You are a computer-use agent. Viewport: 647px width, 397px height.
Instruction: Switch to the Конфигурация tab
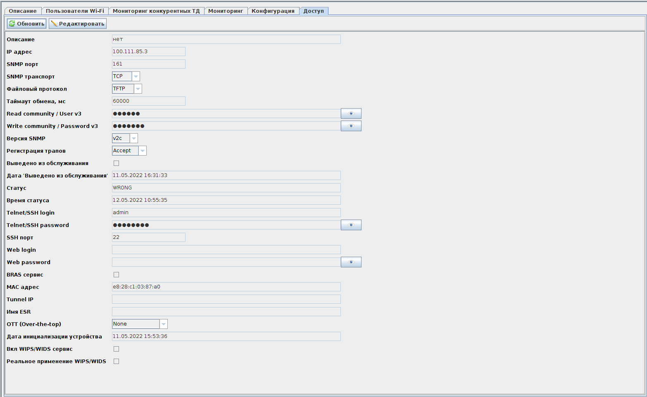point(273,11)
